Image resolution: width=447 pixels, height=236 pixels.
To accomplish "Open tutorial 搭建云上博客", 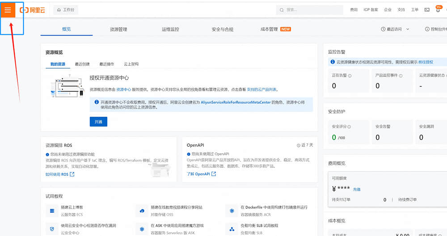I will tap(72, 208).
